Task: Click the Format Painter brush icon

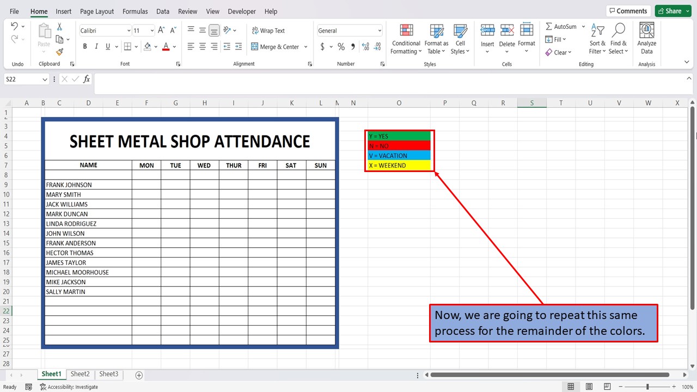Action: click(x=59, y=52)
